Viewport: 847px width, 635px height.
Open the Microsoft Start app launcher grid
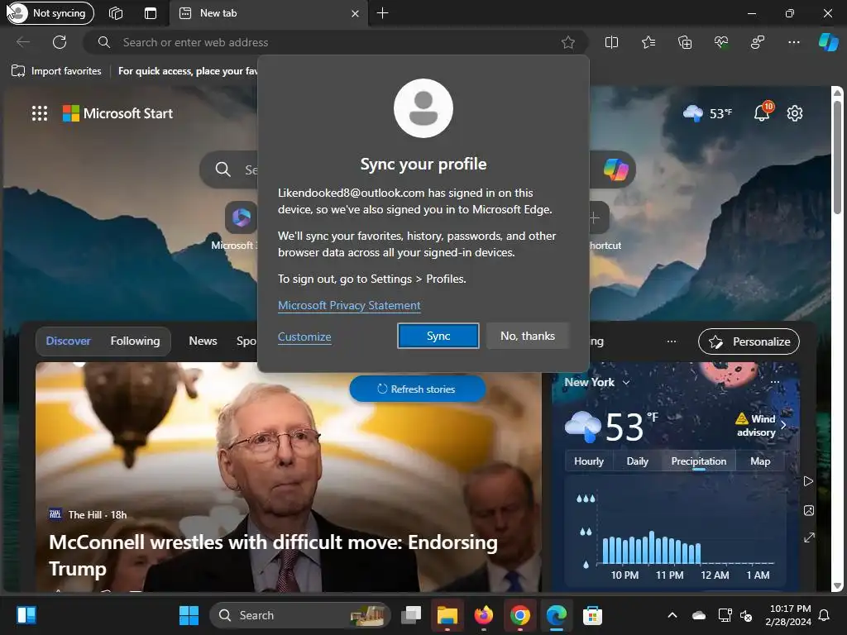(40, 113)
